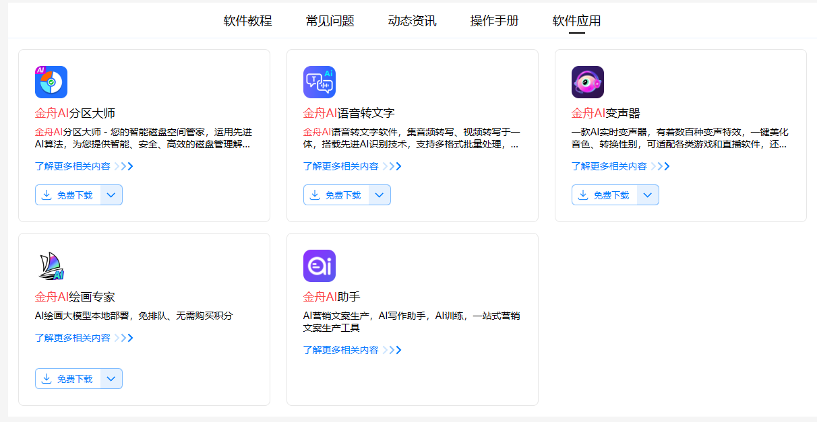Click the 金舟AI变声器 app icon
This screenshot has width=817, height=422.
pyautogui.click(x=588, y=82)
